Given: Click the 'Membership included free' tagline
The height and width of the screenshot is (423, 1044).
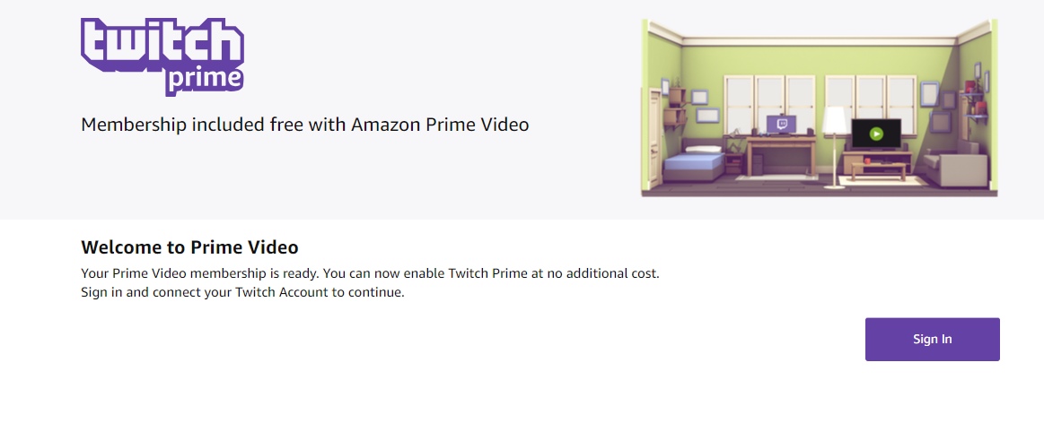Looking at the screenshot, I should tap(305, 125).
